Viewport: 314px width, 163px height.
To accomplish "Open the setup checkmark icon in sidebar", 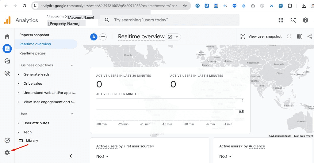I will click(7, 140).
